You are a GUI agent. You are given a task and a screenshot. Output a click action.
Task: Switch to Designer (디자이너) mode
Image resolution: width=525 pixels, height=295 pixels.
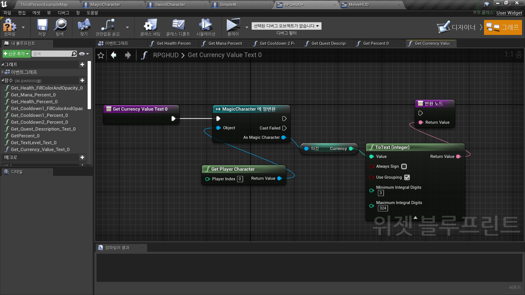tap(457, 27)
